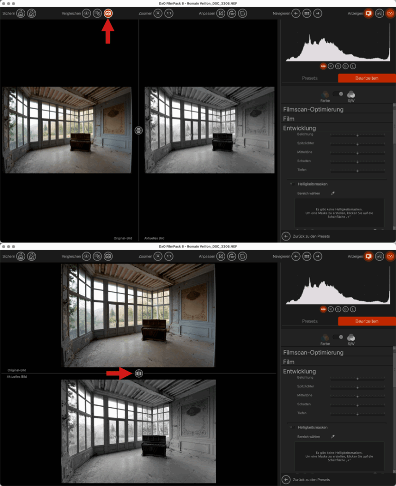This screenshot has width=396, height=486.
Task: Click the split orientation button on lower window divider
Action: pyautogui.click(x=138, y=374)
